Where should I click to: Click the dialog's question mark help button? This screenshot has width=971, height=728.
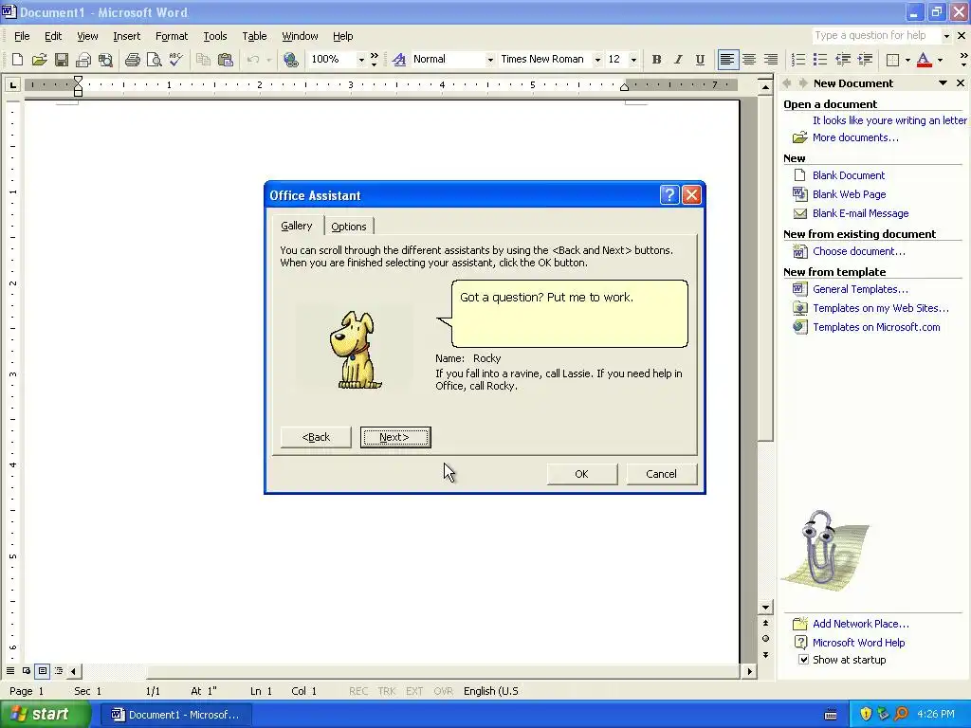pos(669,195)
